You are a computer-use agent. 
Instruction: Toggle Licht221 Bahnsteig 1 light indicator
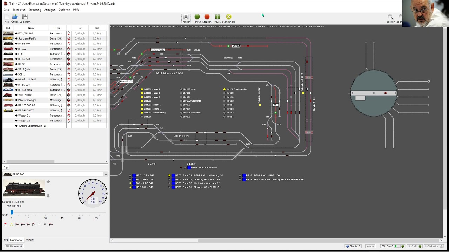142,89
